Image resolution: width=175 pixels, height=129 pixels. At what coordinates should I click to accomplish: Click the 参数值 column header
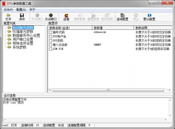click(x=113, y=28)
